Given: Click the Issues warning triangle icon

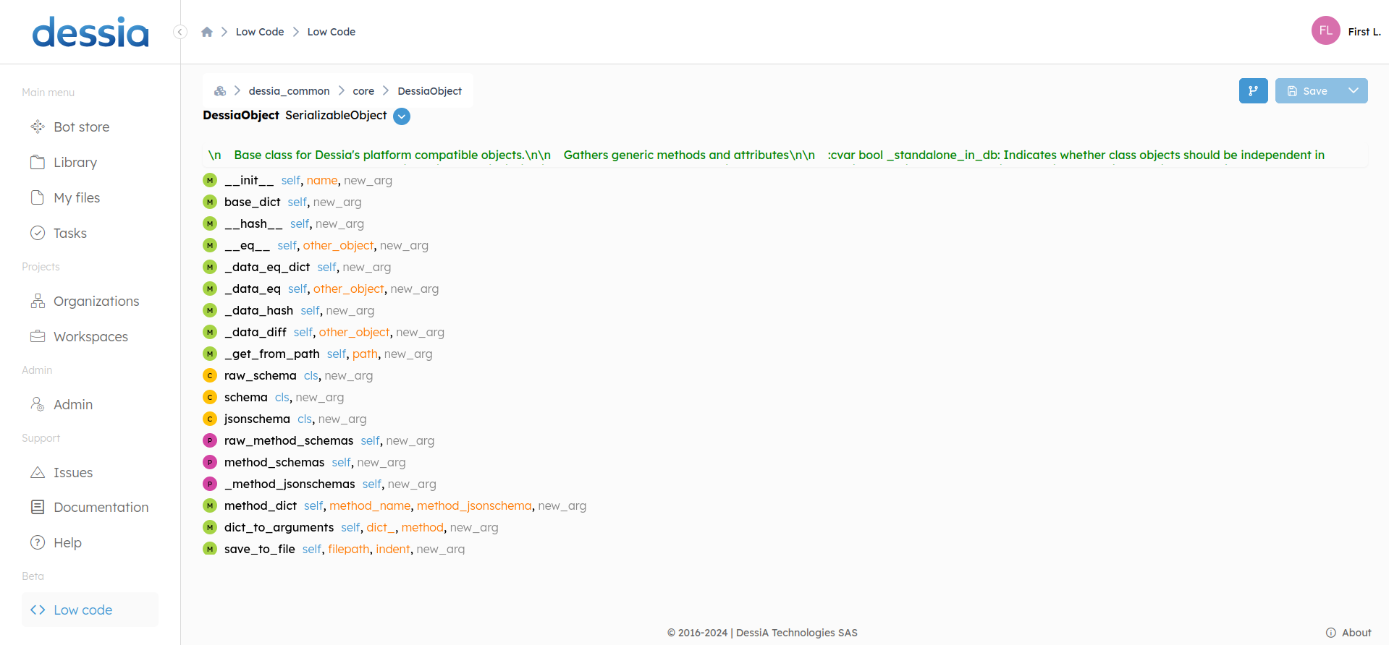Looking at the screenshot, I should pyautogui.click(x=38, y=472).
